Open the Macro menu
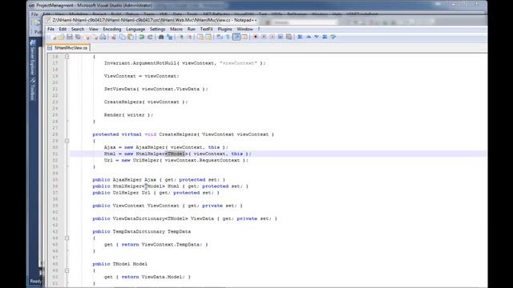The height and width of the screenshot is (288, 513). pos(176,29)
